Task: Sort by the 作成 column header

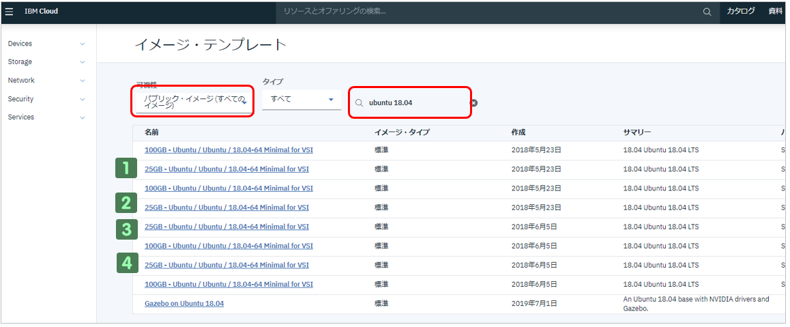Action: (x=518, y=132)
